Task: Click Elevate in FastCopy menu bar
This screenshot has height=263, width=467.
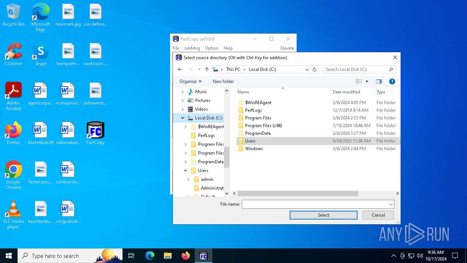Action: 287,48
